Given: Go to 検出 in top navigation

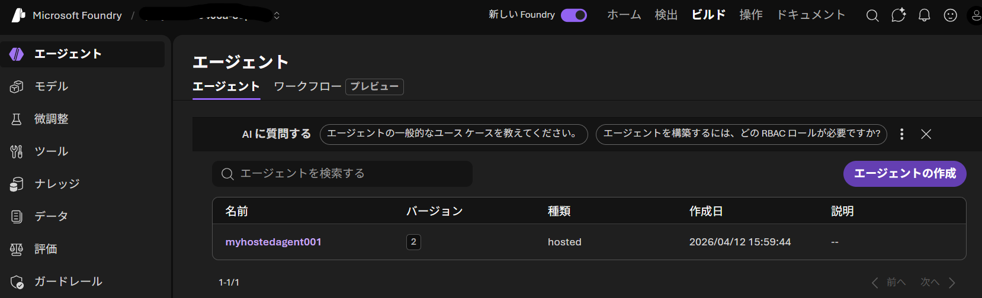Looking at the screenshot, I should pyautogui.click(x=666, y=15).
